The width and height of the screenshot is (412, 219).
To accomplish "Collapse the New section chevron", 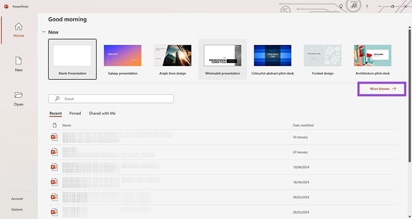I will pyautogui.click(x=44, y=32).
